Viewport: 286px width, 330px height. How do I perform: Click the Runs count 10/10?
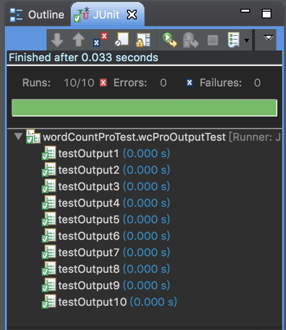coord(79,82)
